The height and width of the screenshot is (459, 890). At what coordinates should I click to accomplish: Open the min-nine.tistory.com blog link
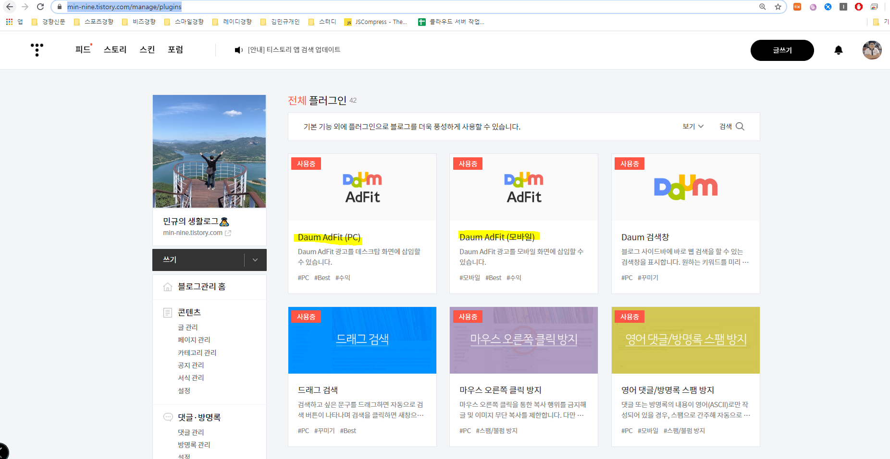(193, 233)
